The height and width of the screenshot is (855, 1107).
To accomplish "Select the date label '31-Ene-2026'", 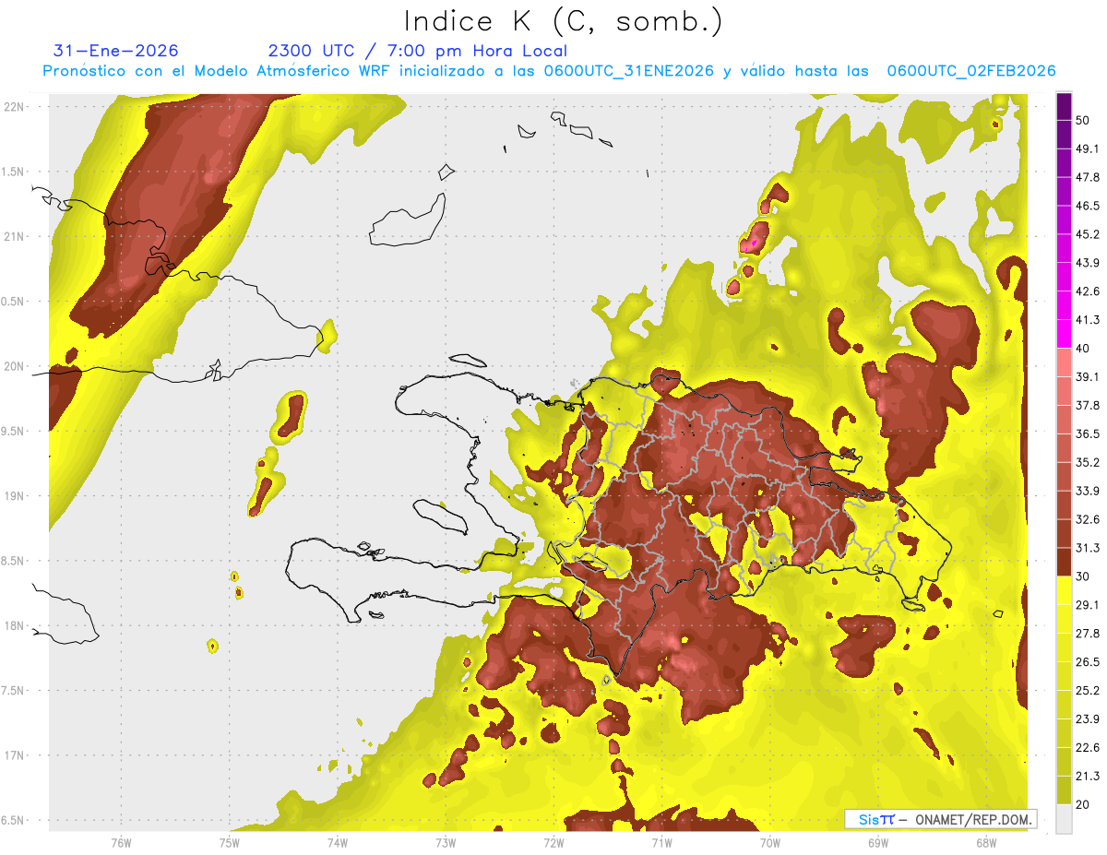I will 116,51.
